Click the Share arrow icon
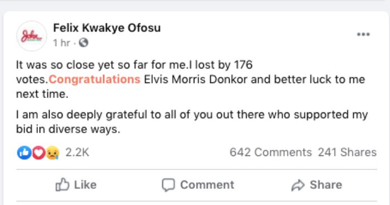390x205 pixels. [298, 185]
